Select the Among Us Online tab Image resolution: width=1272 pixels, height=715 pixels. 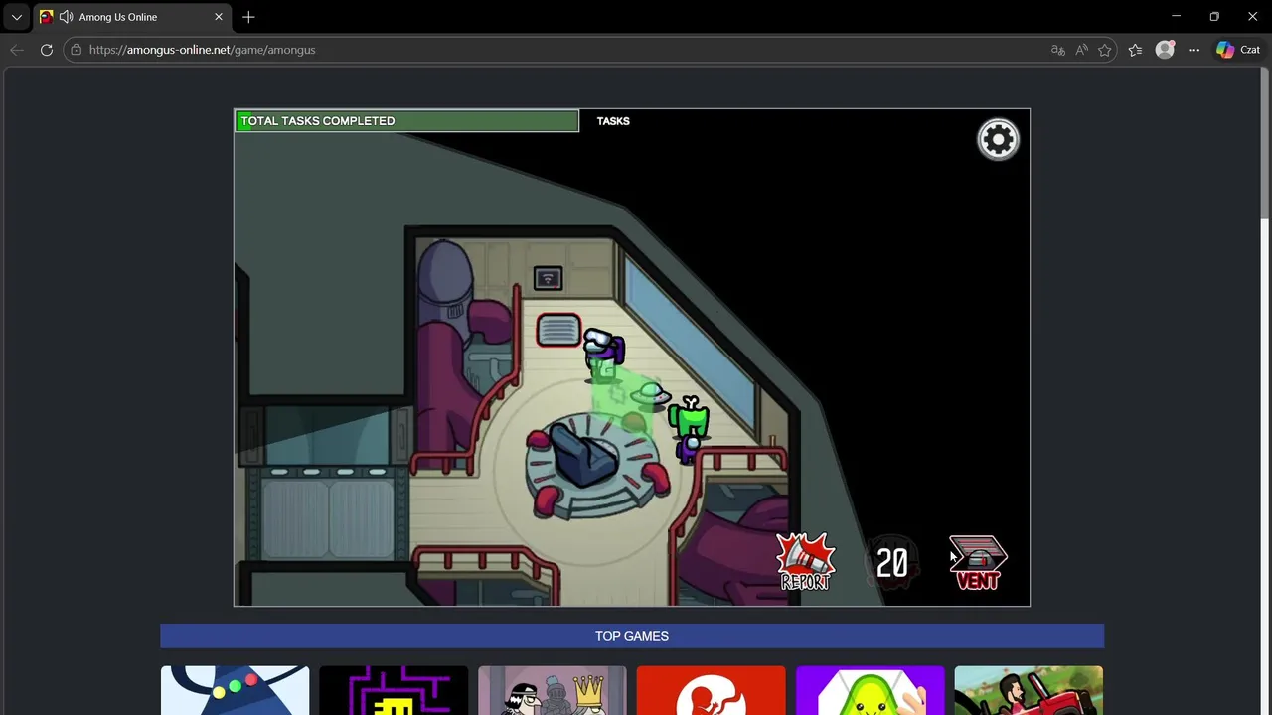point(132,17)
